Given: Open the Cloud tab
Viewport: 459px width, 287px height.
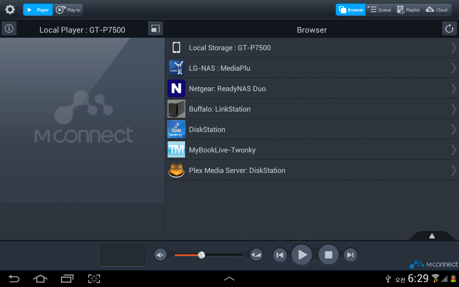Looking at the screenshot, I should pyautogui.click(x=437, y=10).
